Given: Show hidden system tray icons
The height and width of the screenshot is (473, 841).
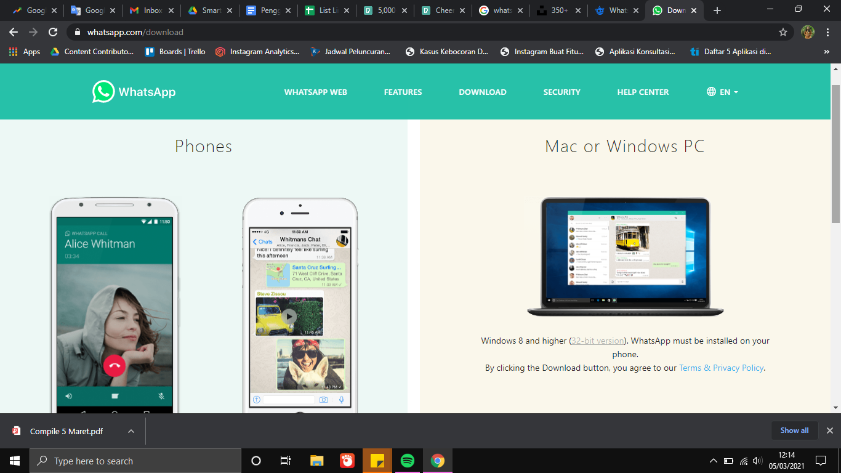Looking at the screenshot, I should point(714,461).
